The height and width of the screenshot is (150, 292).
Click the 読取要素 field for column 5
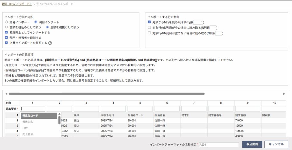click(140, 109)
